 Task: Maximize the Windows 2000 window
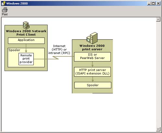(x=153, y=4)
